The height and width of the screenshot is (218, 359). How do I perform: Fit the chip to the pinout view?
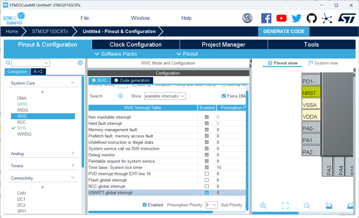point(285,205)
